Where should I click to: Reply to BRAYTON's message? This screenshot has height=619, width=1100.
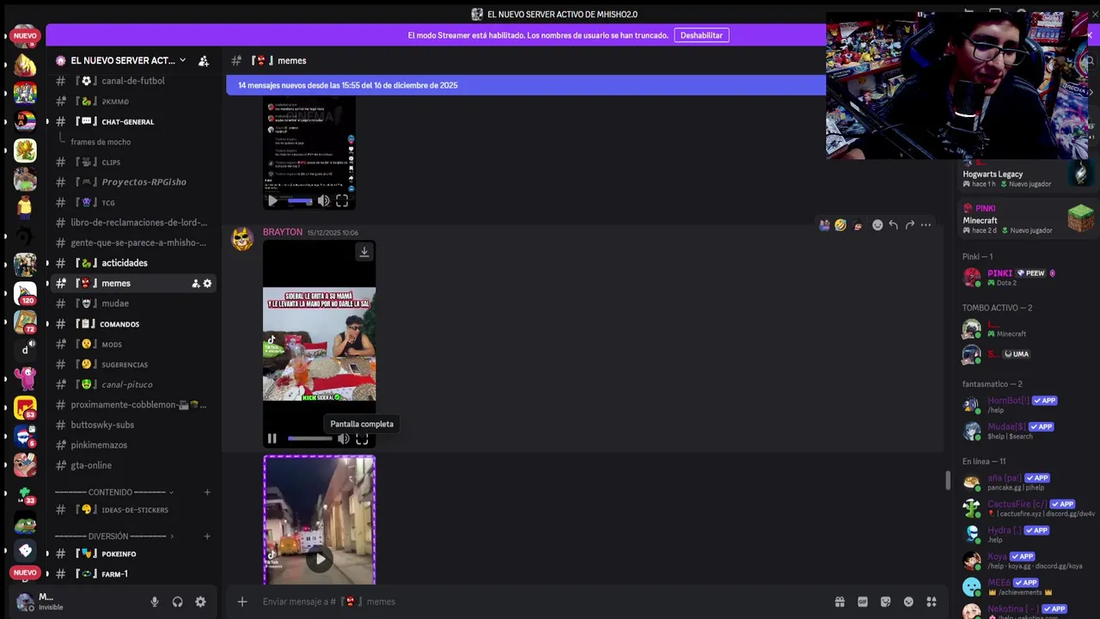point(894,225)
